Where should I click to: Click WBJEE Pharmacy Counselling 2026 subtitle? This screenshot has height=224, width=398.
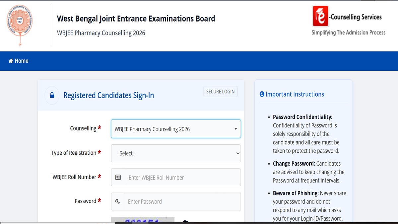tap(101, 33)
